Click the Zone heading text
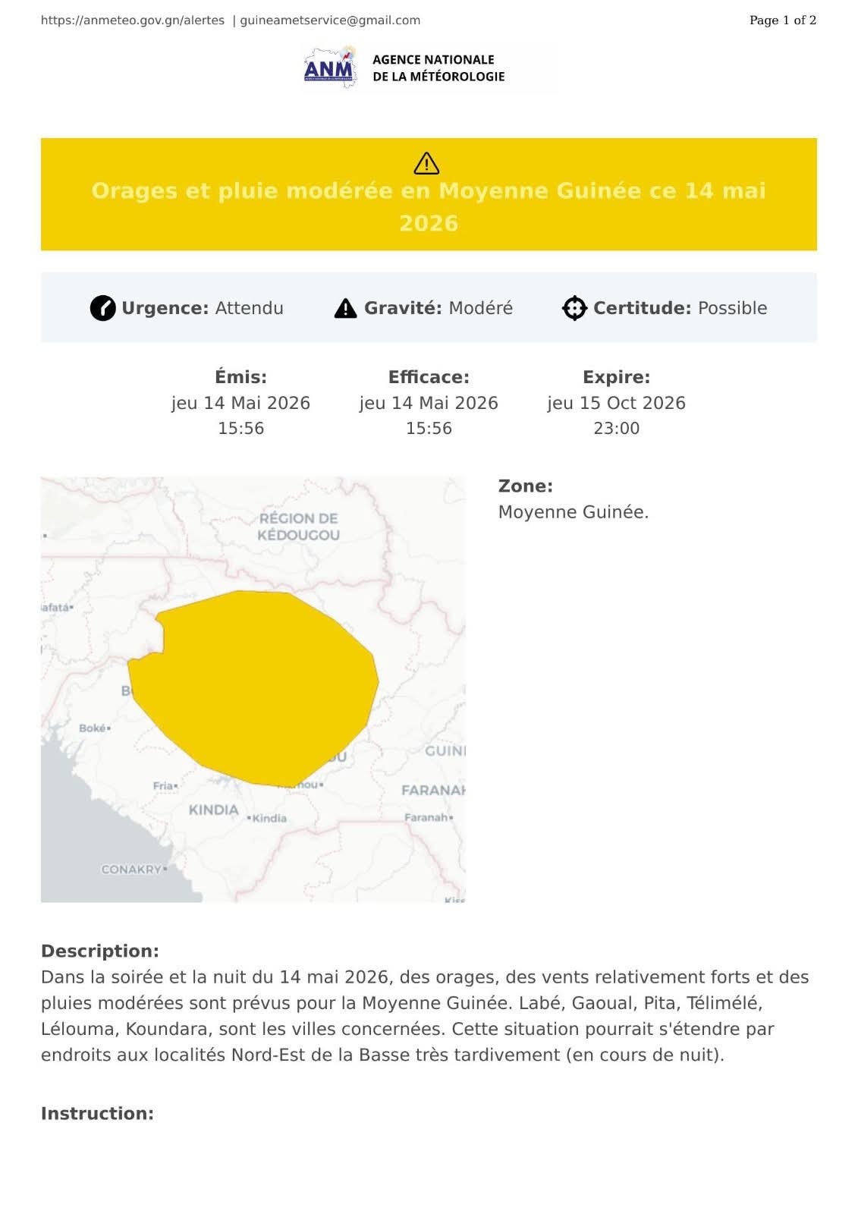This screenshot has width=858, height=1214. point(526,486)
